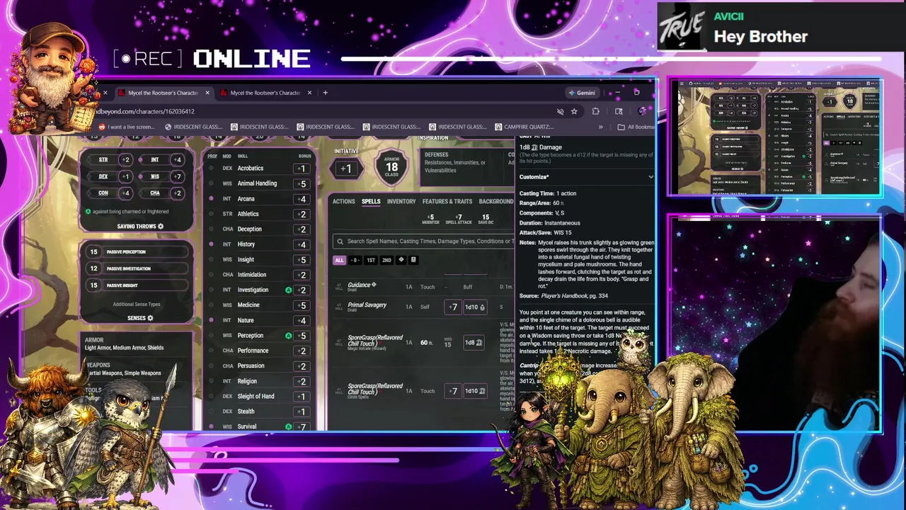Viewport: 906px width, 510px height.
Task: Expand the Customize section chevron
Action: (x=650, y=177)
